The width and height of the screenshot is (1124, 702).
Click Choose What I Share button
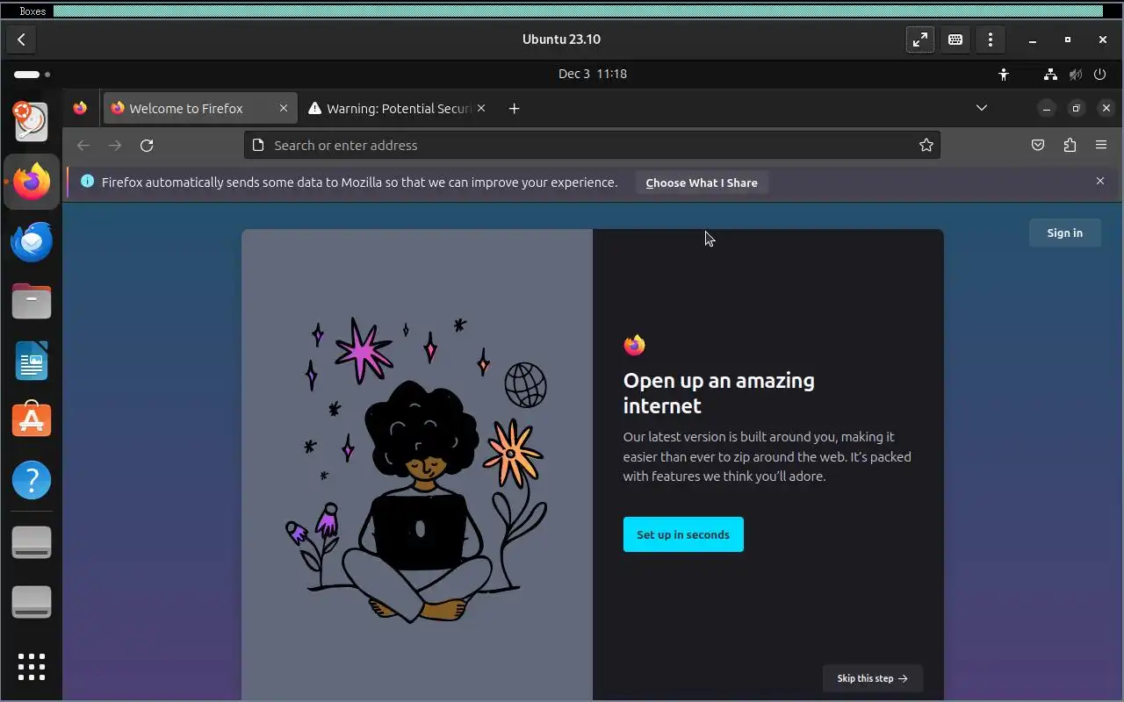point(702,183)
